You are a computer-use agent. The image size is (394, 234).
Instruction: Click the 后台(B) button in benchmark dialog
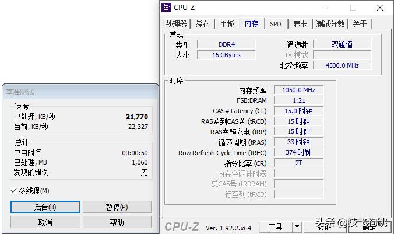(45, 207)
